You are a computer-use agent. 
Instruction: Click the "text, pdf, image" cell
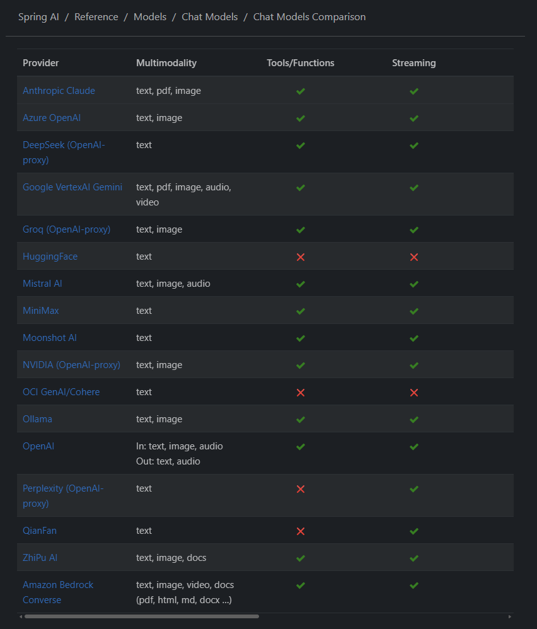point(168,91)
